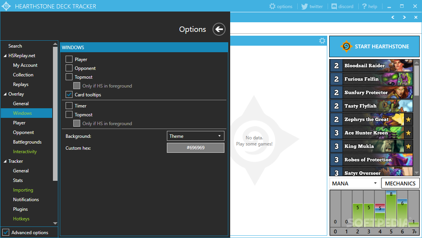
Task: Click the mana 5 bar in chart
Action: 391,209
